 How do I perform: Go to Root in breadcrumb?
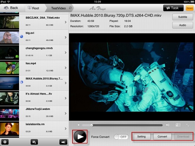pyautogui.click(x=33, y=8)
